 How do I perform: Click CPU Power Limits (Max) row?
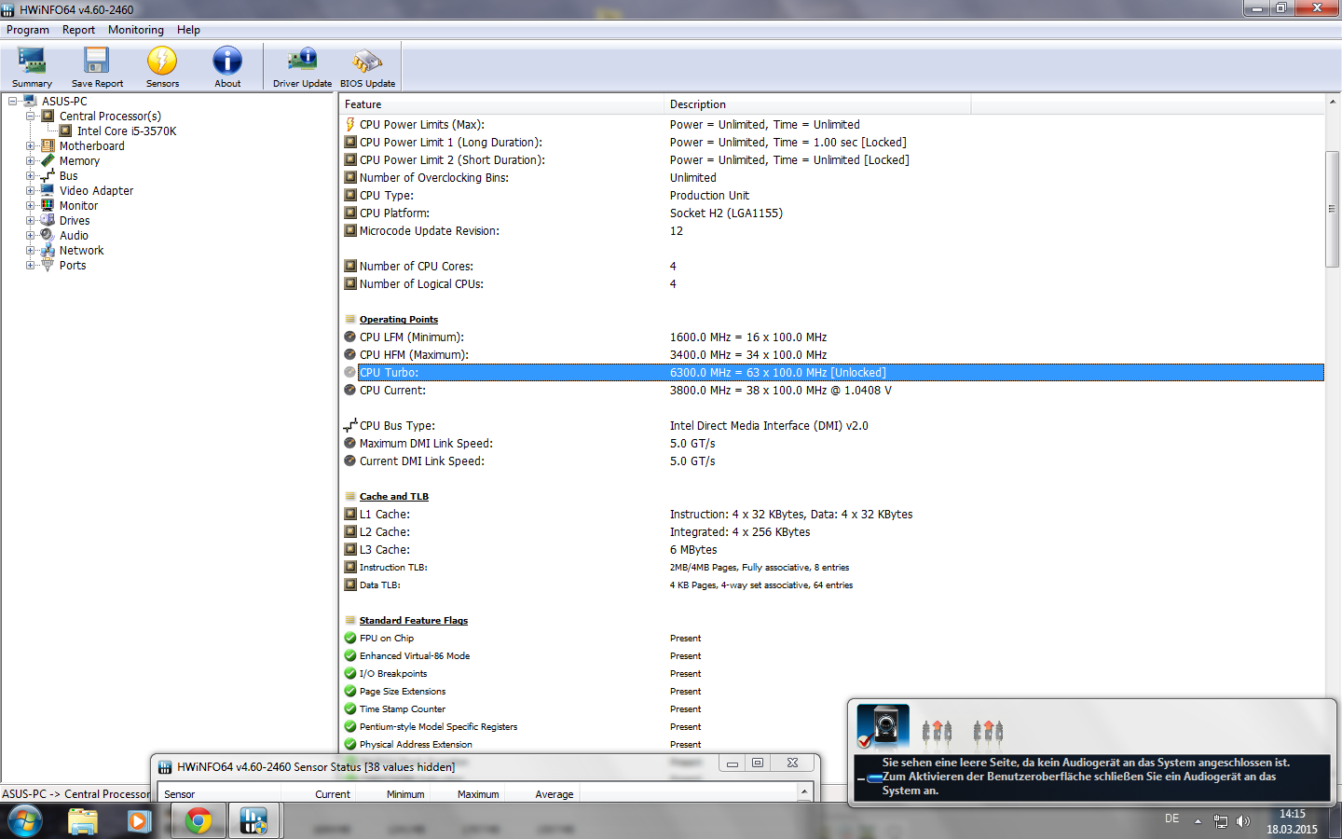pos(832,125)
